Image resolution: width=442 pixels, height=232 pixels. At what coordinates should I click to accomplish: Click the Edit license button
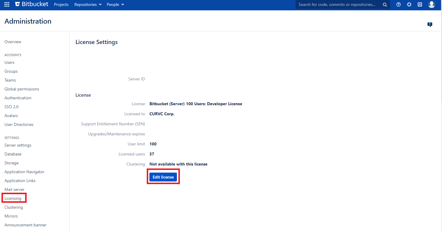[163, 177]
